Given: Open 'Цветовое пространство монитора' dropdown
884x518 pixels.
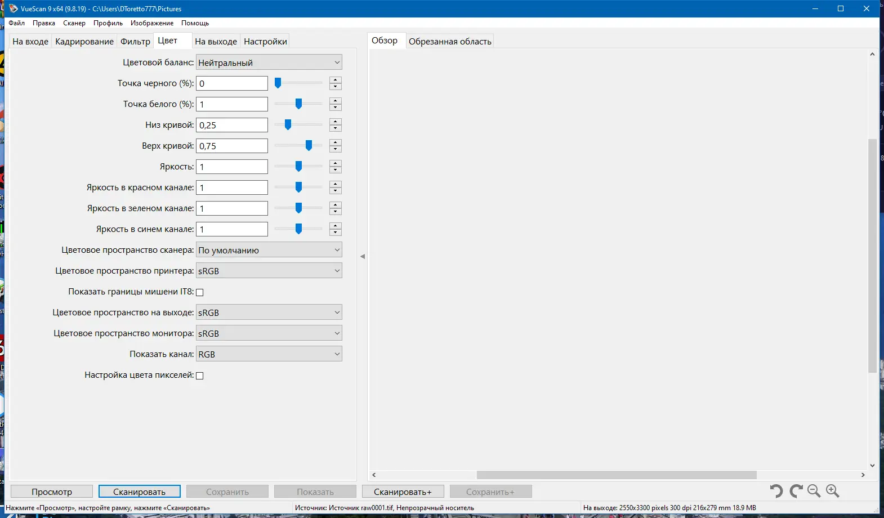Looking at the screenshot, I should tap(269, 333).
